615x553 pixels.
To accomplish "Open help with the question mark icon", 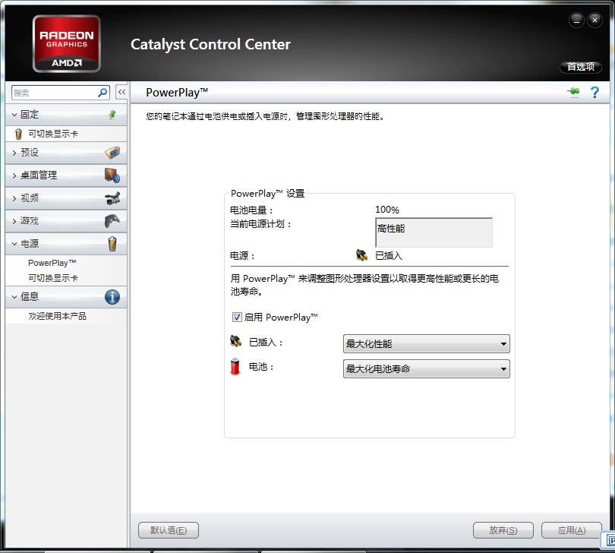I will (x=594, y=92).
